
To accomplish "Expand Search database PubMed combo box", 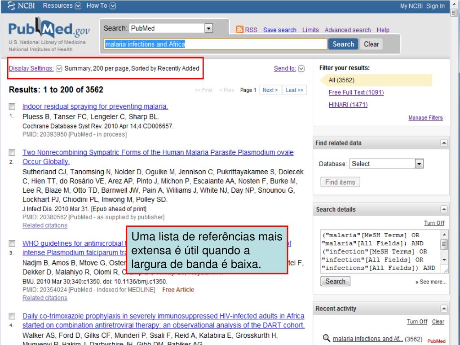I will [208, 28].
